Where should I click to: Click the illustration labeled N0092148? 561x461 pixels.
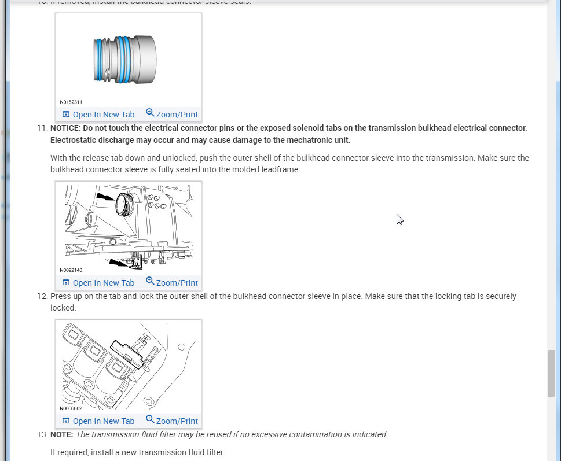click(x=129, y=227)
